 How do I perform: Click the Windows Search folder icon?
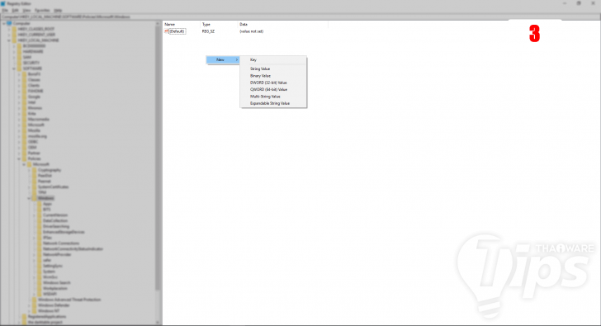[x=39, y=283]
